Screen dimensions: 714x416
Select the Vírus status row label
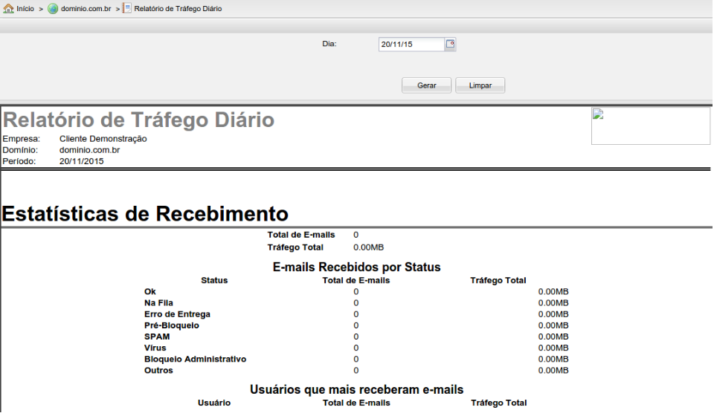tap(155, 348)
